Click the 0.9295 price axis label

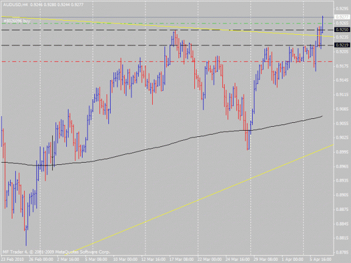point(342,9)
